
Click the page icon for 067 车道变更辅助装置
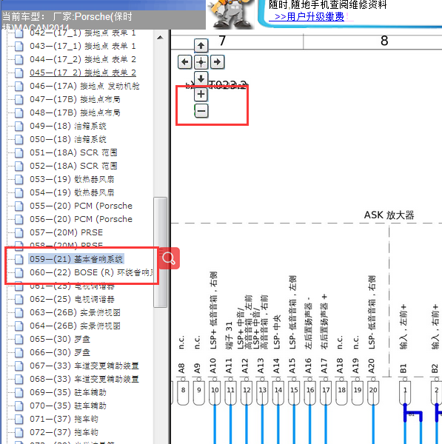tap(19, 366)
